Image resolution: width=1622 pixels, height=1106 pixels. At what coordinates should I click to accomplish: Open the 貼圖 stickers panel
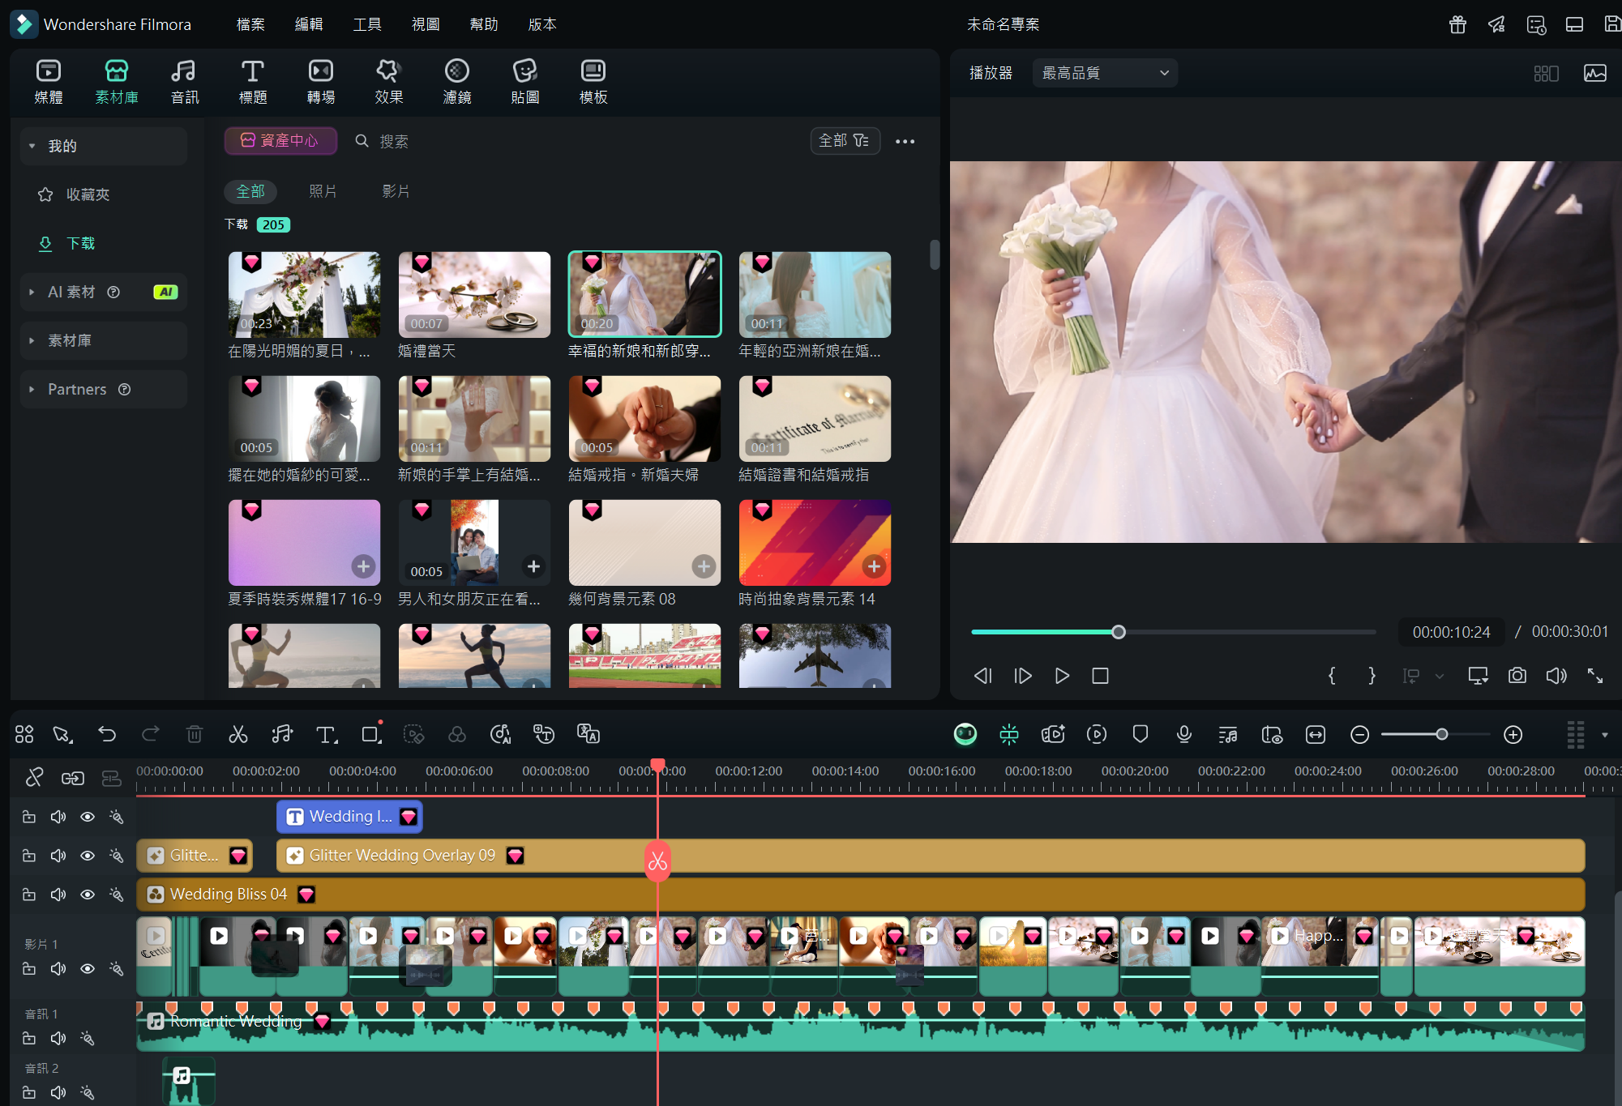[x=524, y=81]
